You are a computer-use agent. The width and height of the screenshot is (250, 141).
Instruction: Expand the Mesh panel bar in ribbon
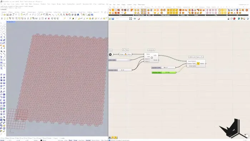click(150, 15)
